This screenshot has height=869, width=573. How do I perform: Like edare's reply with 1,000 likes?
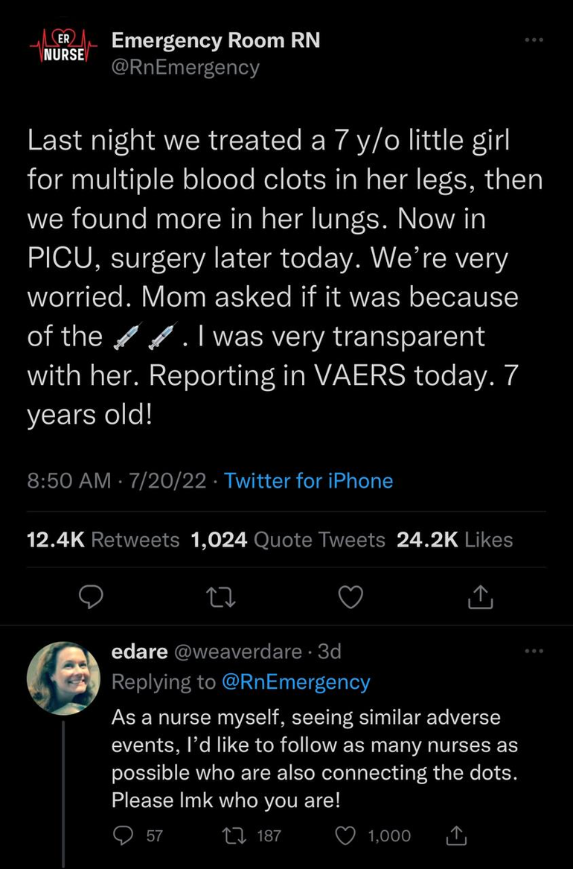coord(347,836)
